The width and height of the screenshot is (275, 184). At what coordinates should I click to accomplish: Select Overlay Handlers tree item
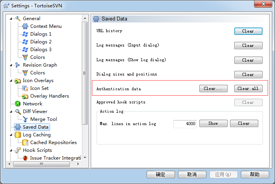tap(50, 96)
